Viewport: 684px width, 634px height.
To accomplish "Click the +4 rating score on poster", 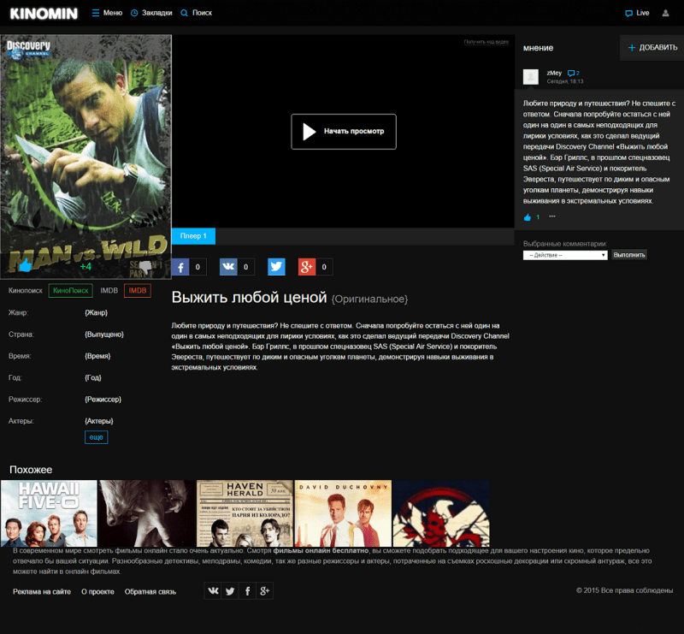I will click(x=85, y=266).
